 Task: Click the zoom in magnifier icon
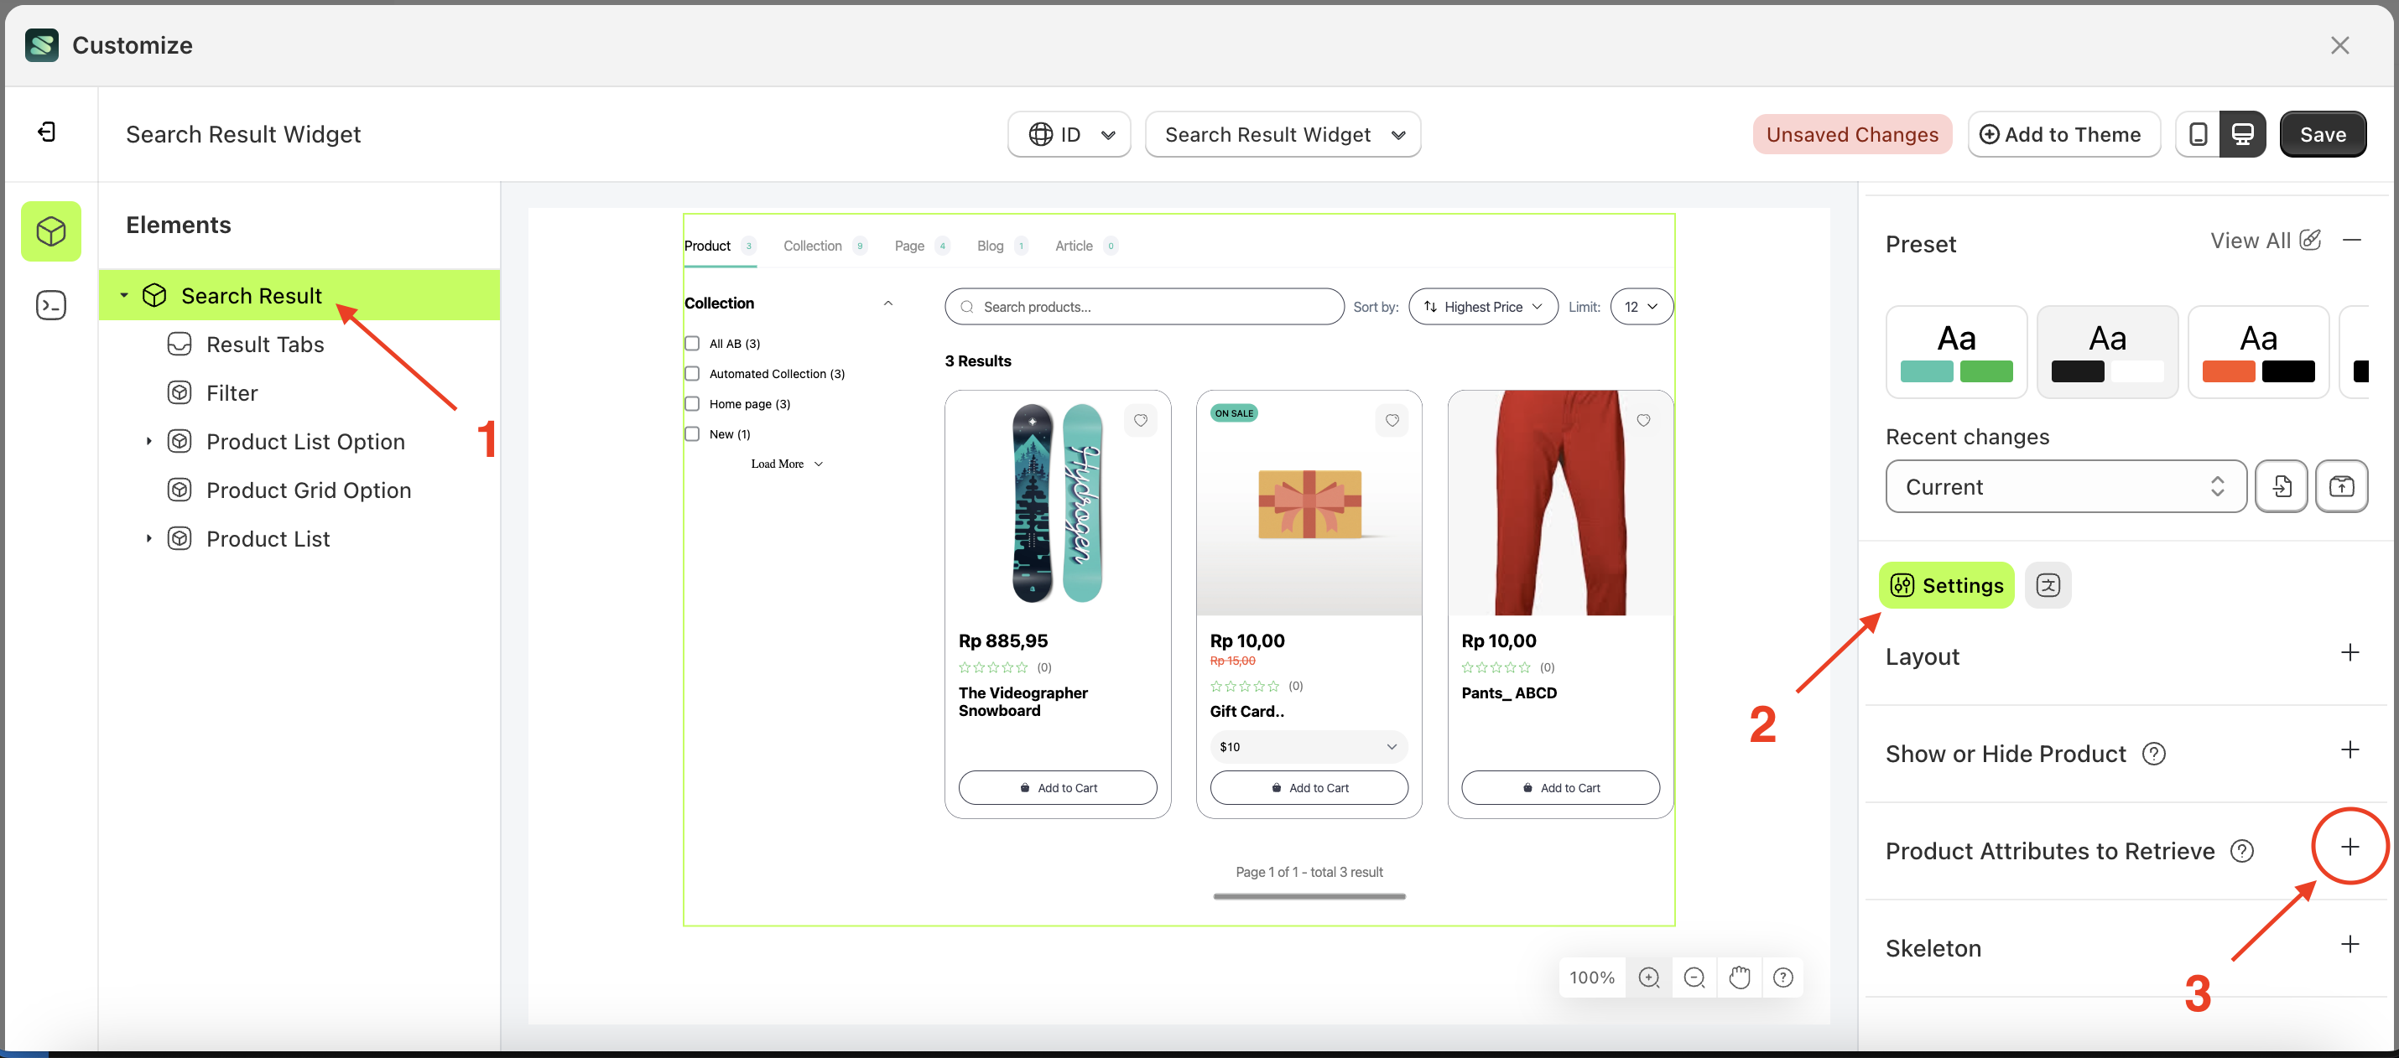tap(1648, 977)
